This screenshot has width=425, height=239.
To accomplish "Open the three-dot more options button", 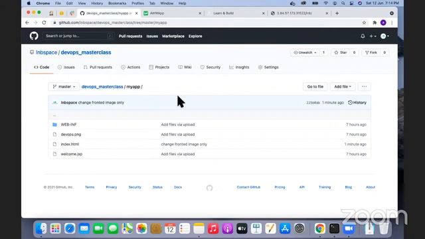I will point(365,87).
